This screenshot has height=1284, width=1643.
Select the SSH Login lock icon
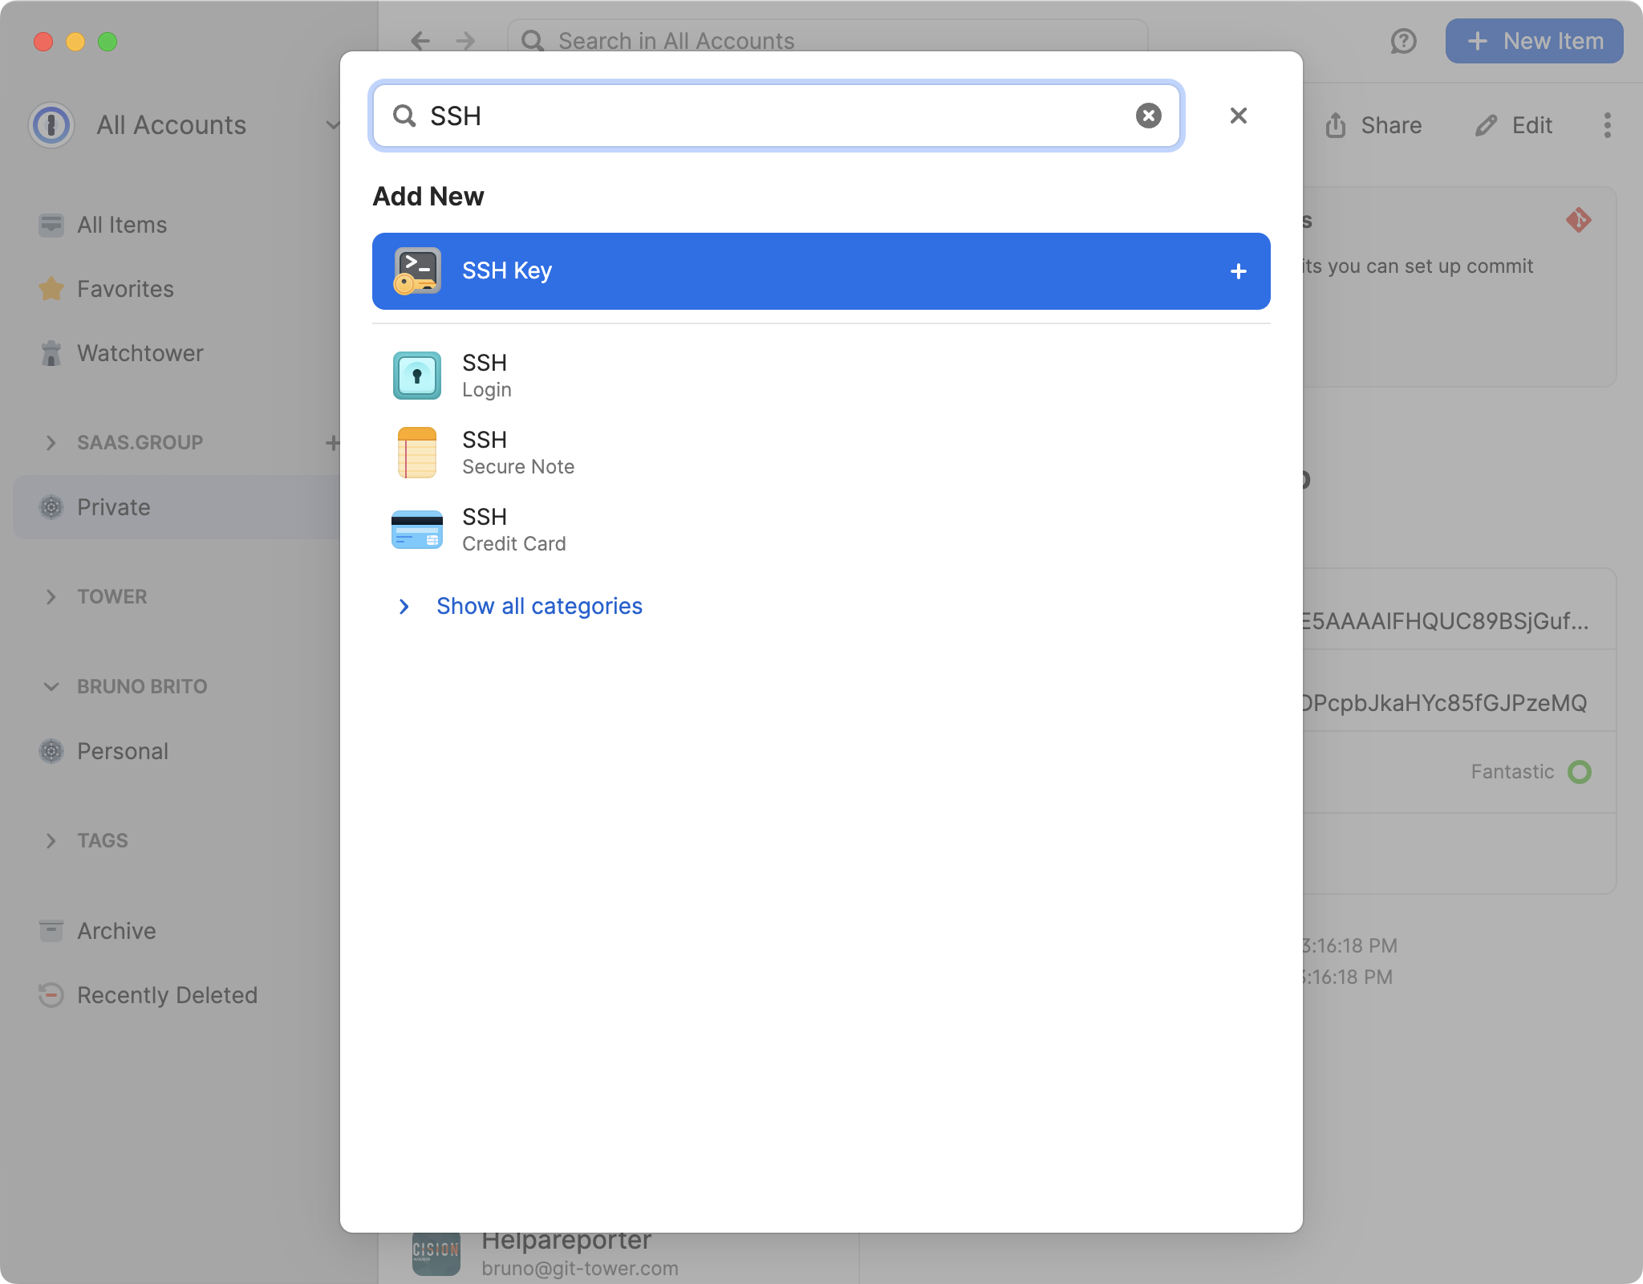(418, 375)
